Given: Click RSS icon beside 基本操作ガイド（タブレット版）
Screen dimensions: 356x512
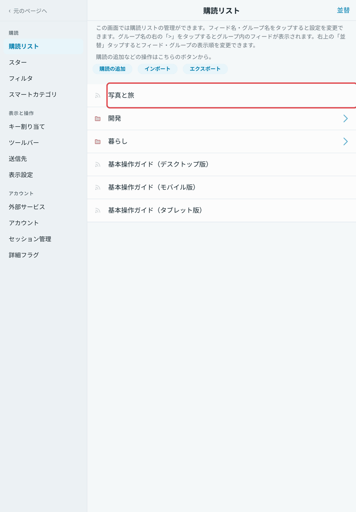Looking at the screenshot, I should click(x=97, y=210).
